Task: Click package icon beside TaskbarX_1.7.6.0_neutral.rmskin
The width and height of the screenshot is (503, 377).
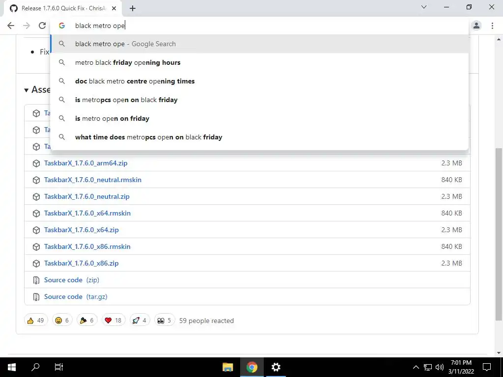Action: [36, 180]
